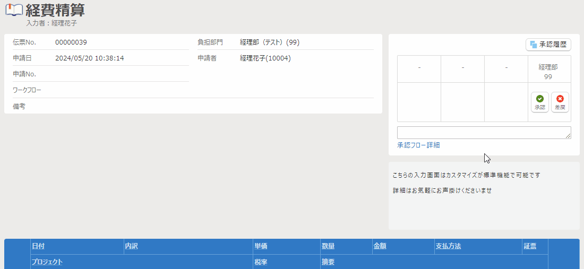Click the 内訳 column header

(x=131, y=246)
